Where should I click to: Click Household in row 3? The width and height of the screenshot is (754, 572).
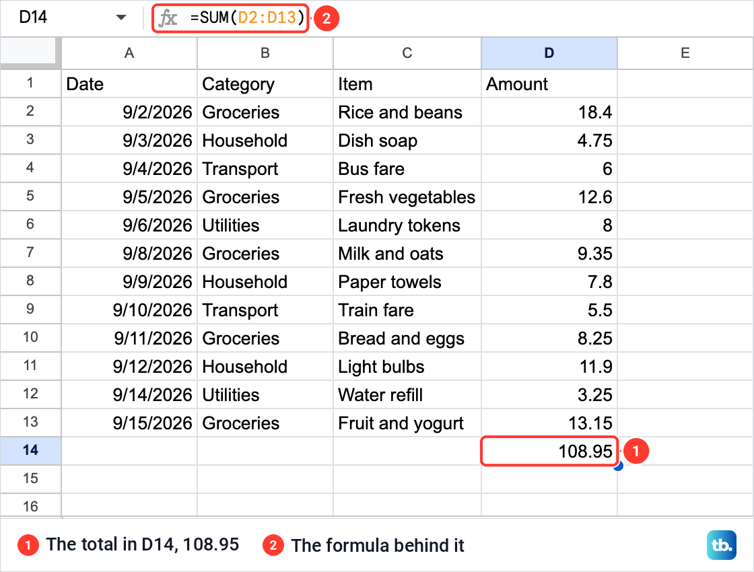[265, 141]
